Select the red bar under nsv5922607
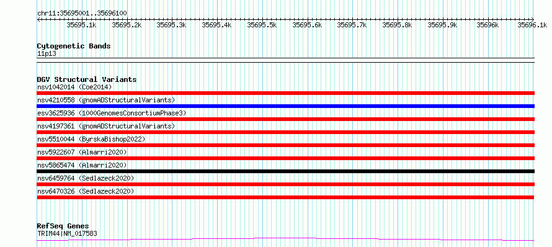The height and width of the screenshot is (247, 552). pos(285,158)
